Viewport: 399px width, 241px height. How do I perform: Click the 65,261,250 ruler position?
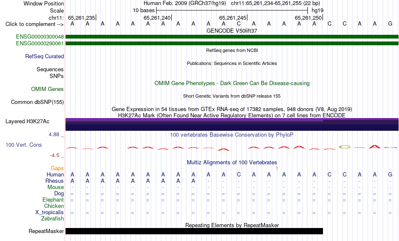(308, 18)
